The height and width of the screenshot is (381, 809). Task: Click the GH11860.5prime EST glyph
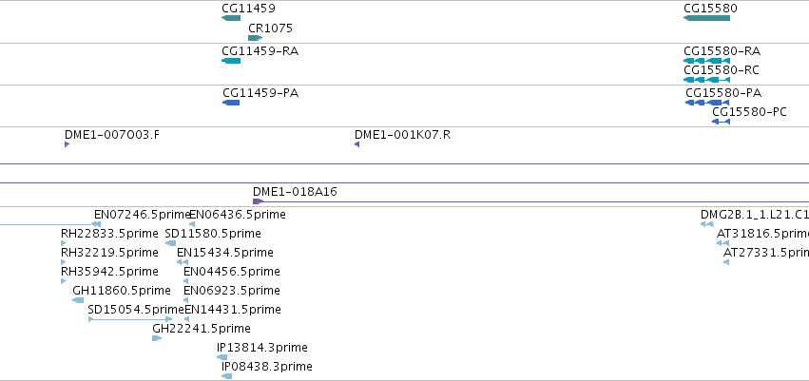click(78, 300)
